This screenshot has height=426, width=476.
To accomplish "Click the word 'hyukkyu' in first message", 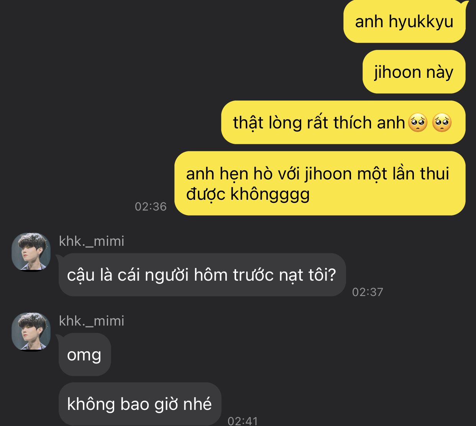I will (421, 22).
